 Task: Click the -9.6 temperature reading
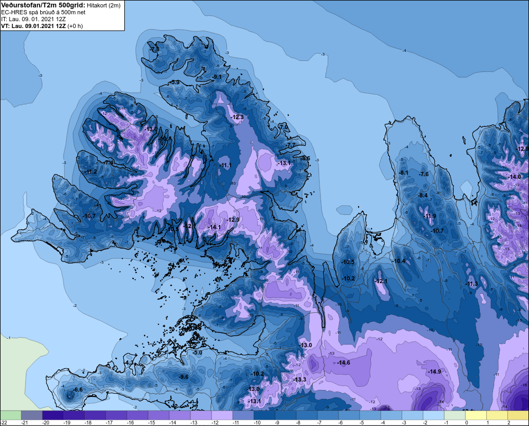(x=184, y=377)
